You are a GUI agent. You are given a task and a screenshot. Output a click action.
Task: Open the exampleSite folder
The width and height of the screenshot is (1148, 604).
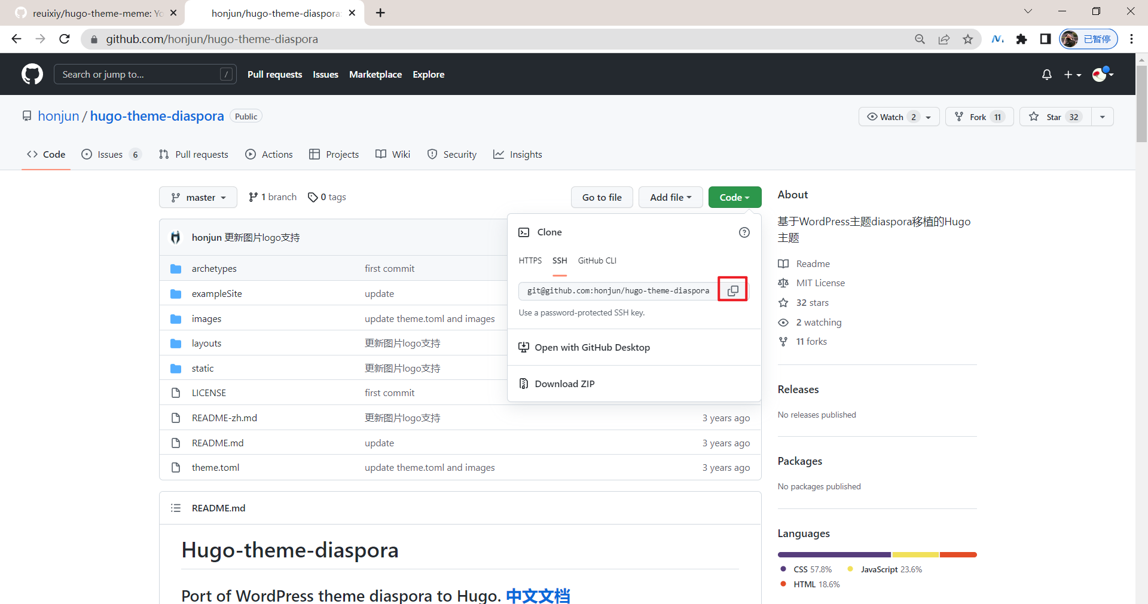pyautogui.click(x=216, y=294)
